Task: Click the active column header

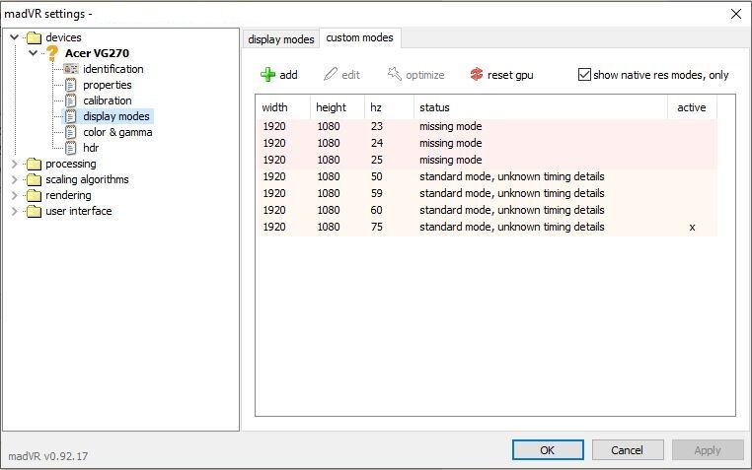Action: [692, 107]
